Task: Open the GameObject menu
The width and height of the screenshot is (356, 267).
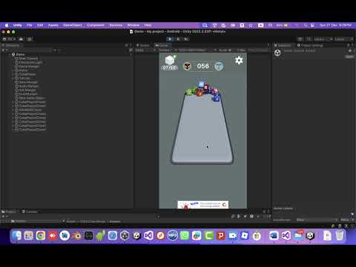Action: point(73,25)
